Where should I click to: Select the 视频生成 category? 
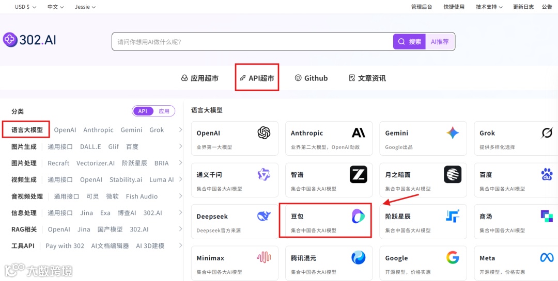pos(24,179)
